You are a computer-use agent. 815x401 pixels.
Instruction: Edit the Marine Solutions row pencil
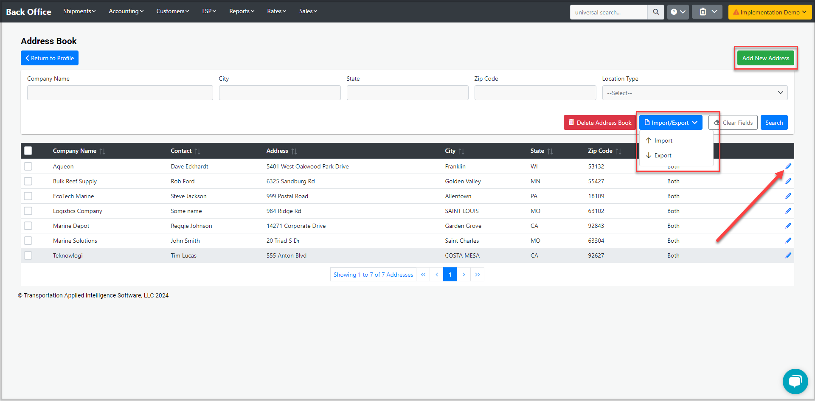[x=788, y=241]
